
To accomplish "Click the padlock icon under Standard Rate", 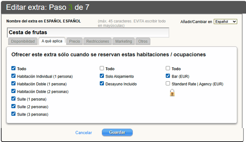I will pyautogui.click(x=172, y=93).
